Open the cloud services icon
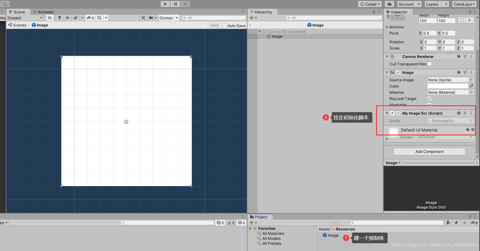 (389, 4)
